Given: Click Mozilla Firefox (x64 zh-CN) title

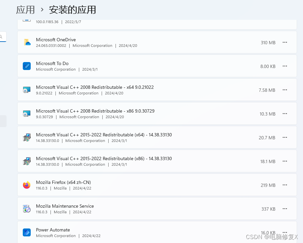Looking at the screenshot, I should coord(63,182).
